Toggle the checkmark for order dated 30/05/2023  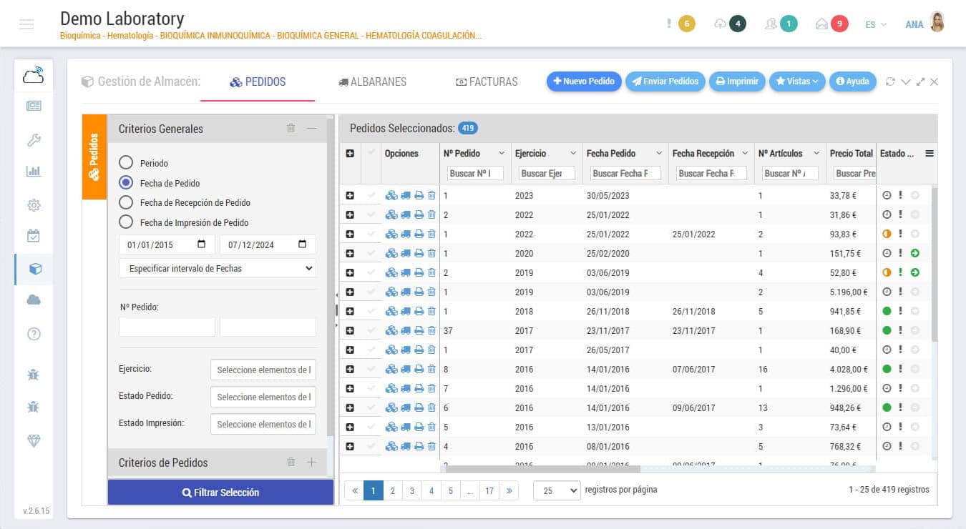(371, 195)
